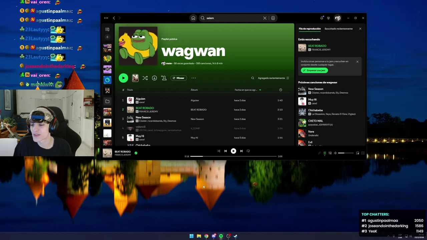Download the wagwan playlist
Viewport: 427px width, 240px height.
click(x=154, y=78)
